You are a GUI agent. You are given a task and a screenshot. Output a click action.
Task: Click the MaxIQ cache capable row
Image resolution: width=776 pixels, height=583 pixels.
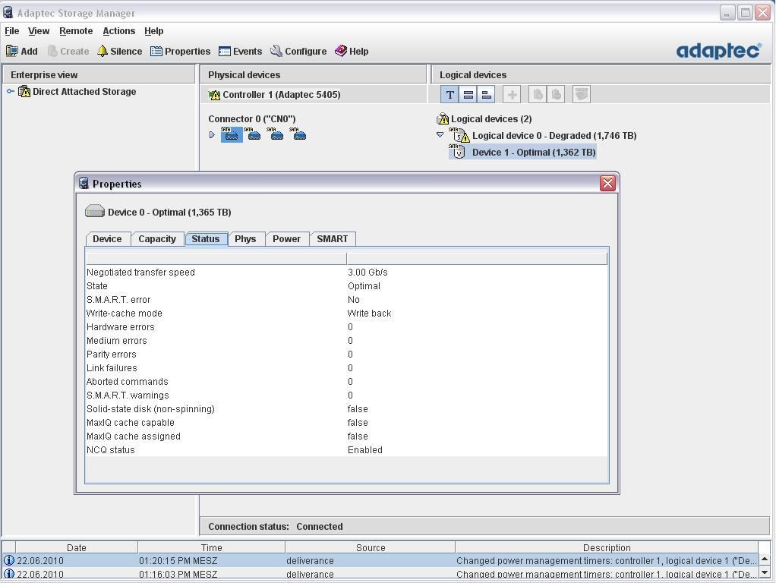tap(346, 423)
